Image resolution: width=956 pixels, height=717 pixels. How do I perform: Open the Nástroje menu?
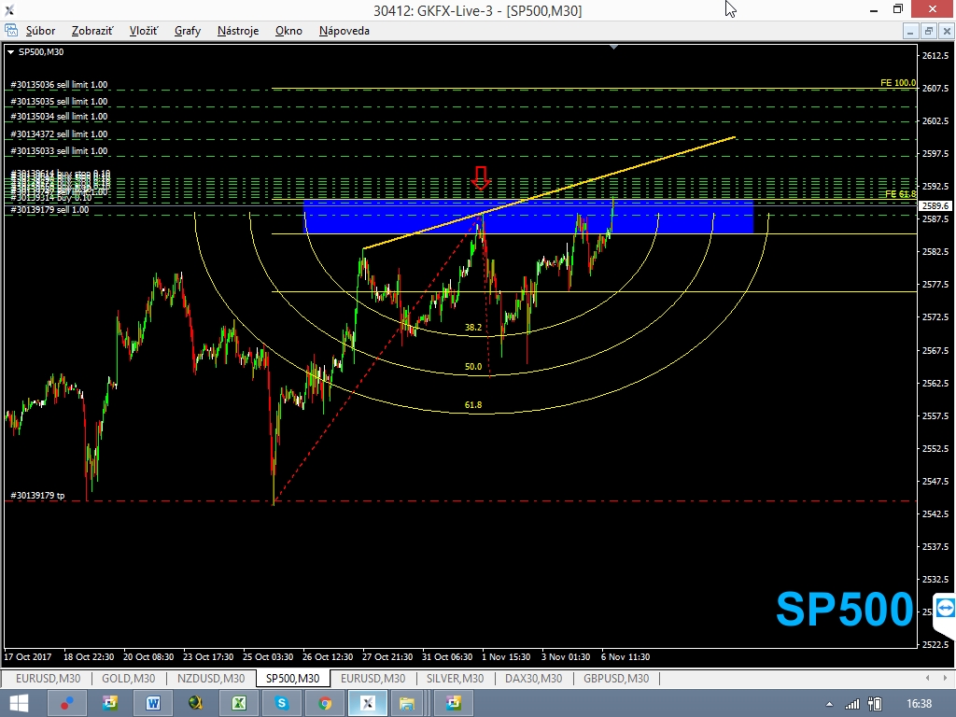[x=238, y=31]
